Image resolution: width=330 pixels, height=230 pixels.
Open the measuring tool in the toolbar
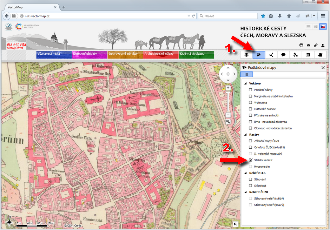(296, 55)
